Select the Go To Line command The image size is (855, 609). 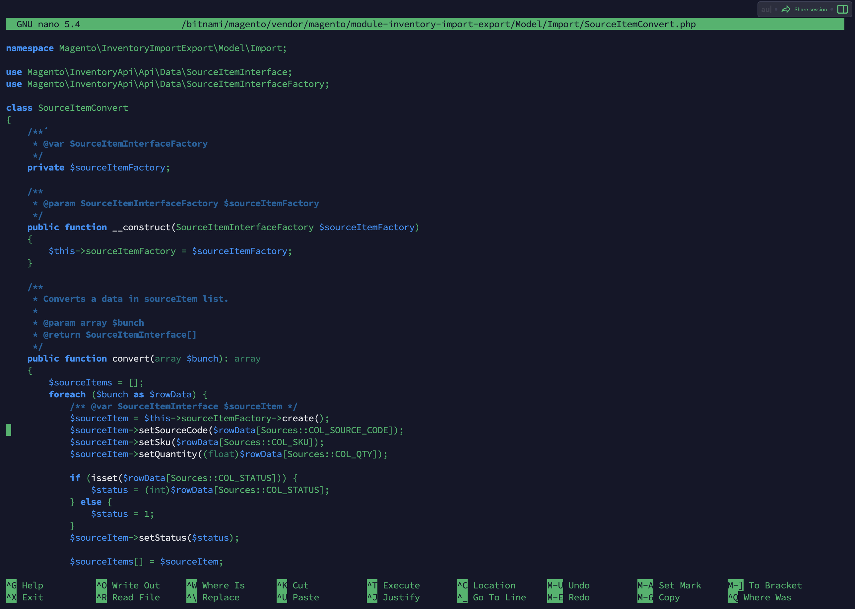499,597
